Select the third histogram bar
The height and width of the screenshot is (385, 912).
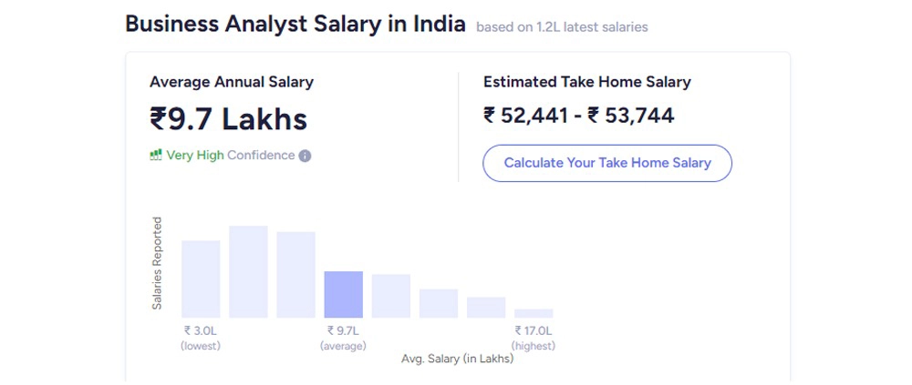tap(296, 275)
